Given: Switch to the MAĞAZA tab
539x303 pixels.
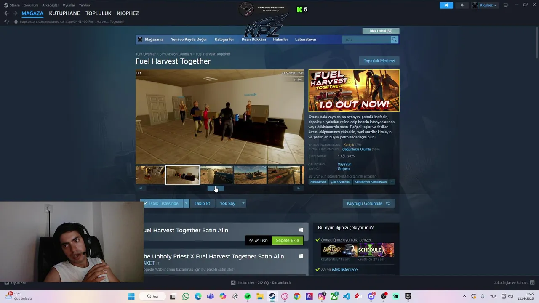Looking at the screenshot, I should click(x=32, y=13).
